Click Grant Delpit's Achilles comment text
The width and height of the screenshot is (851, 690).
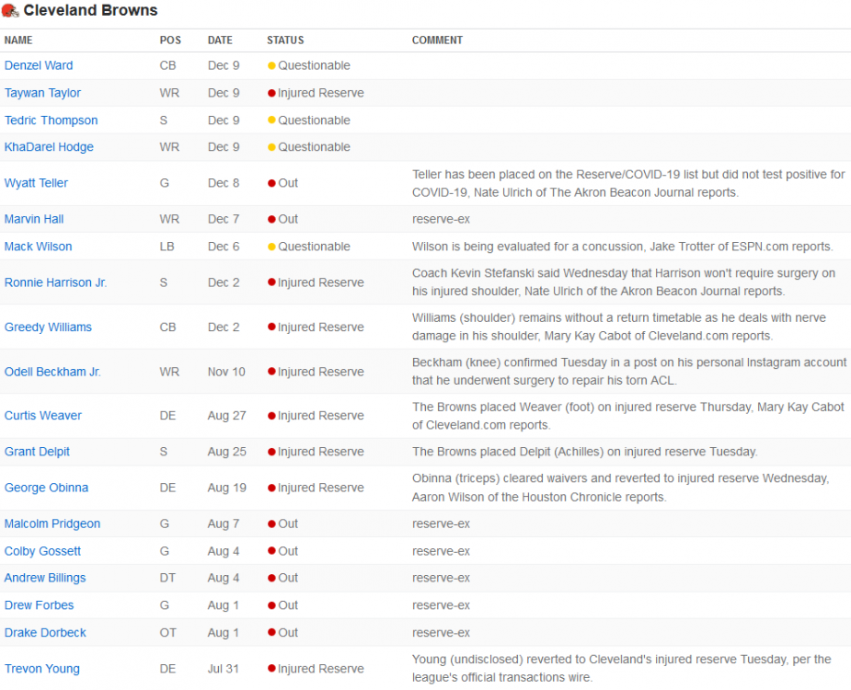(x=584, y=452)
